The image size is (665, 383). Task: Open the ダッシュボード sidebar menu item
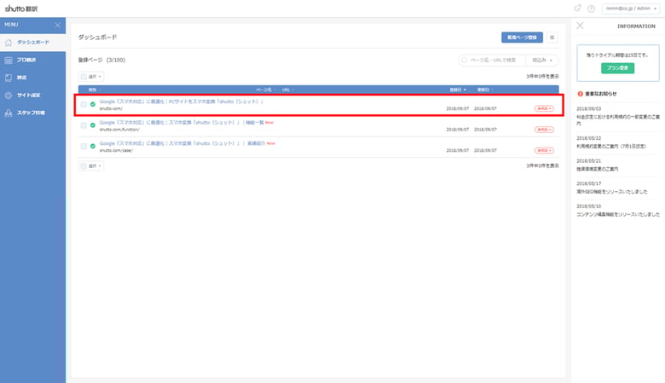click(32, 43)
